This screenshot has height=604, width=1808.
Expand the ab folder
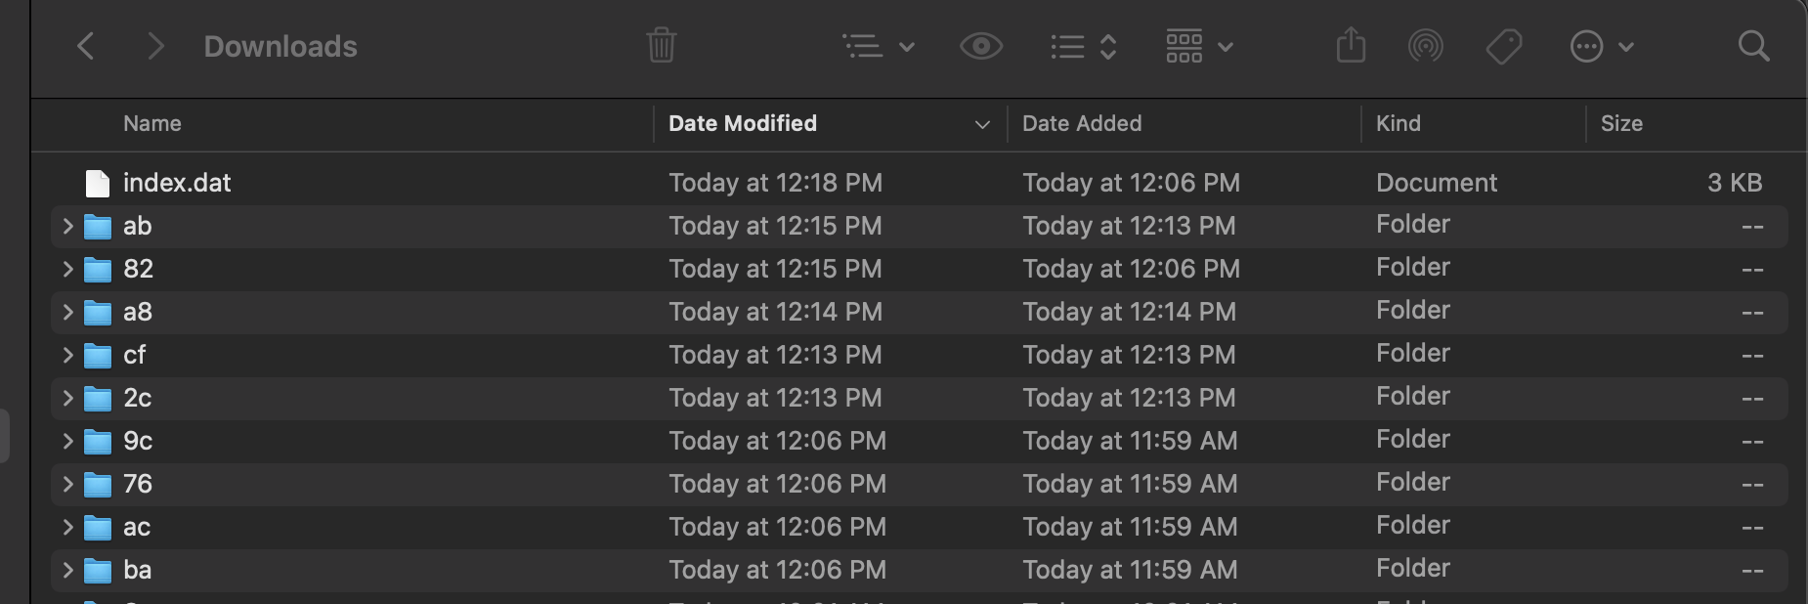click(67, 226)
